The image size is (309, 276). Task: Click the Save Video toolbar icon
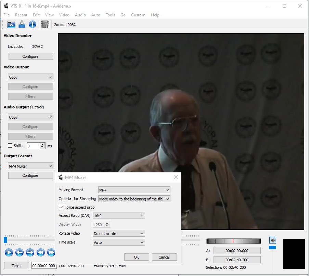pos(22,24)
